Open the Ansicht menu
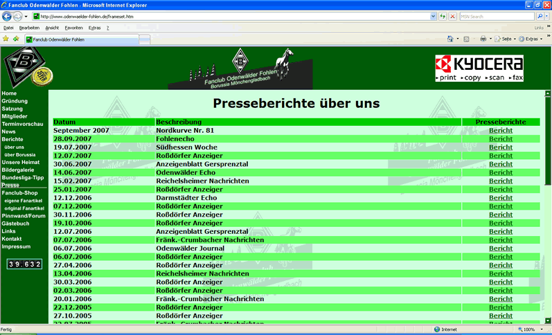The width and height of the screenshot is (552, 335). pos(52,28)
